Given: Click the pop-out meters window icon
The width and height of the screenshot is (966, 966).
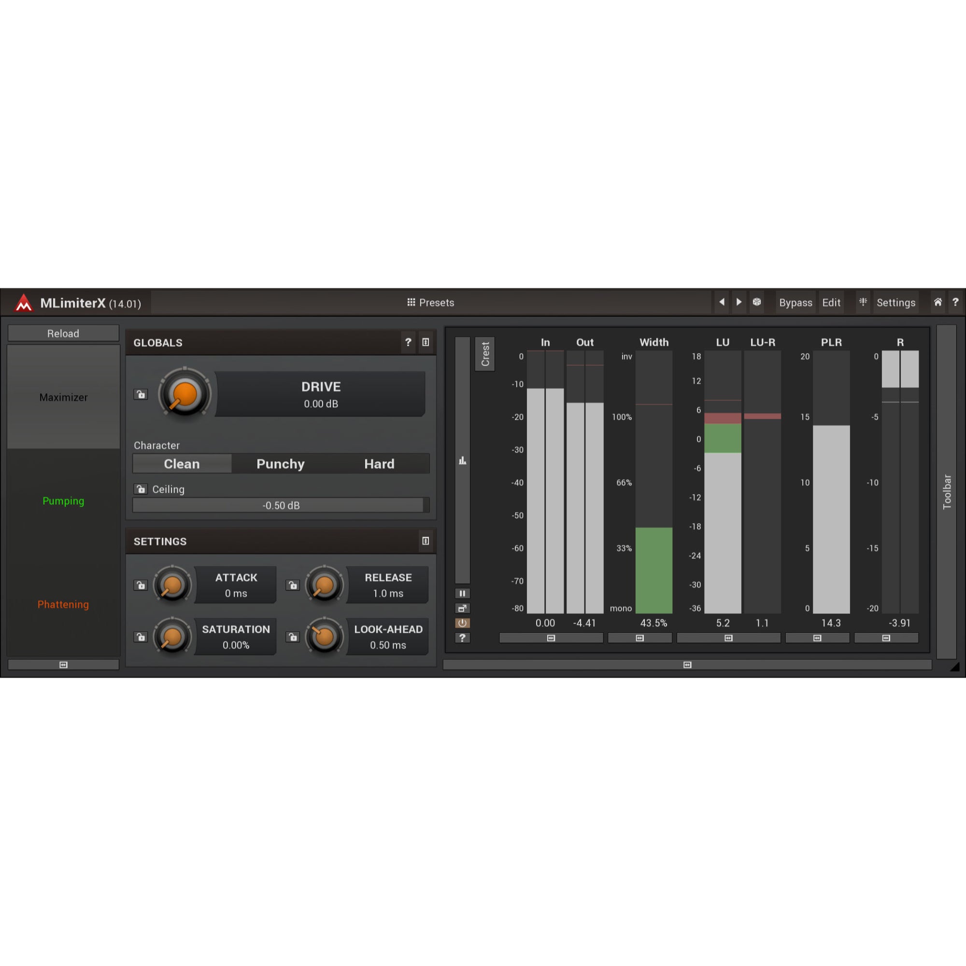Looking at the screenshot, I should (462, 609).
